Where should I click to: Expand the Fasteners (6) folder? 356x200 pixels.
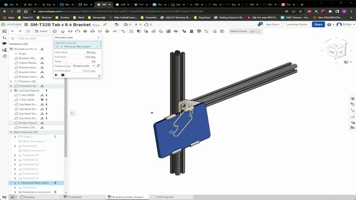click(x=11, y=81)
